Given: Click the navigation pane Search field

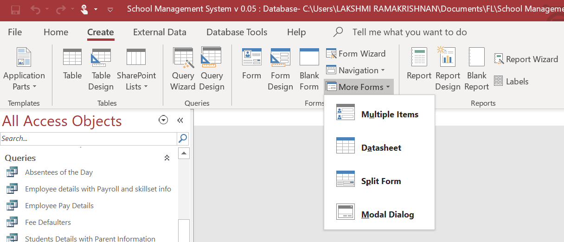Looking at the screenshot, I should point(89,138).
